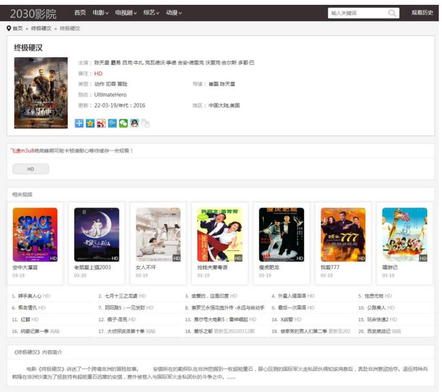Viewport: 442px width, 392px height.
Task: Open more sharing options with plus icon
Action: pos(79,124)
